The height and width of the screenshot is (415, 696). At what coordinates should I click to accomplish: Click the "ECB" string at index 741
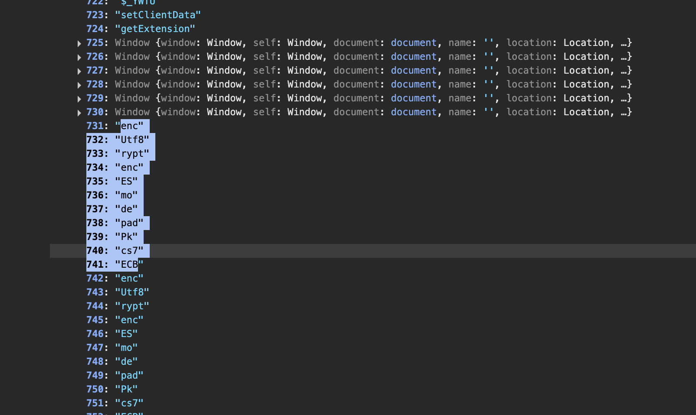pos(129,265)
